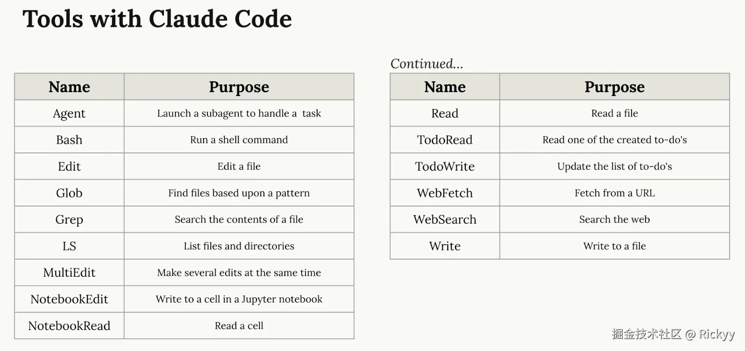Viewport: 745px width, 351px height.
Task: Click the left table's Purpose header
Action: tap(239, 87)
